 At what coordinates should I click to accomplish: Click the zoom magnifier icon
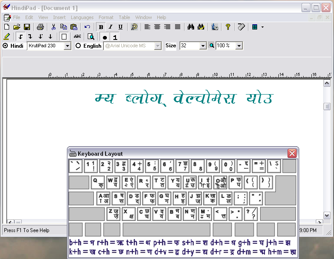coord(212,46)
